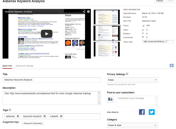176x129 pixels.
Task: Click the adsense-3.mp4 raw file name
Action: tap(149, 21)
